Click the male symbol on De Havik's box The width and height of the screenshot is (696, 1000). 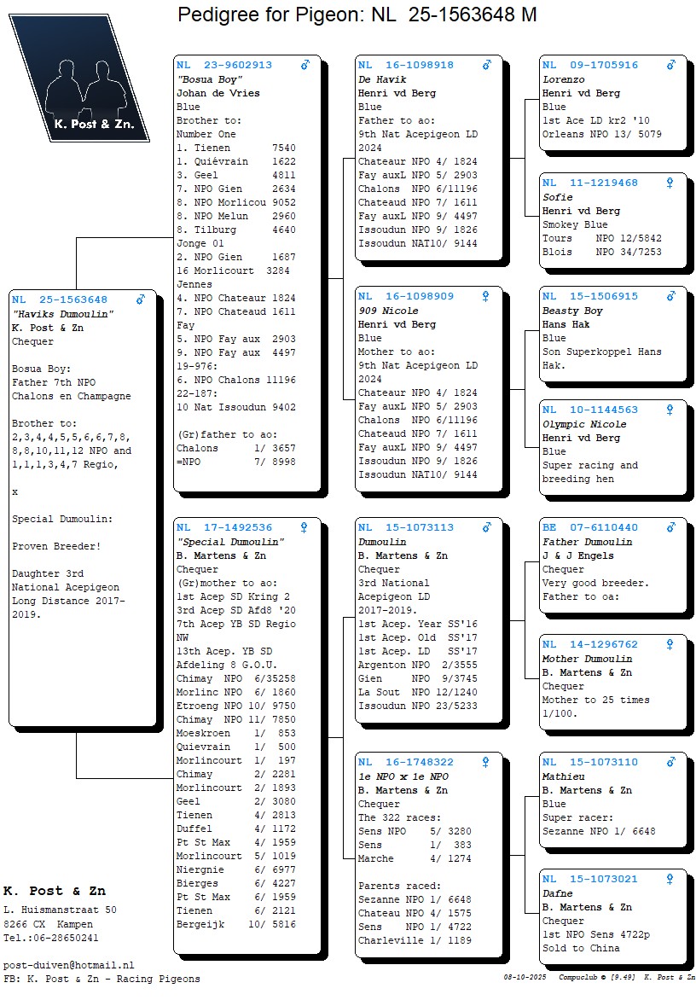click(487, 65)
